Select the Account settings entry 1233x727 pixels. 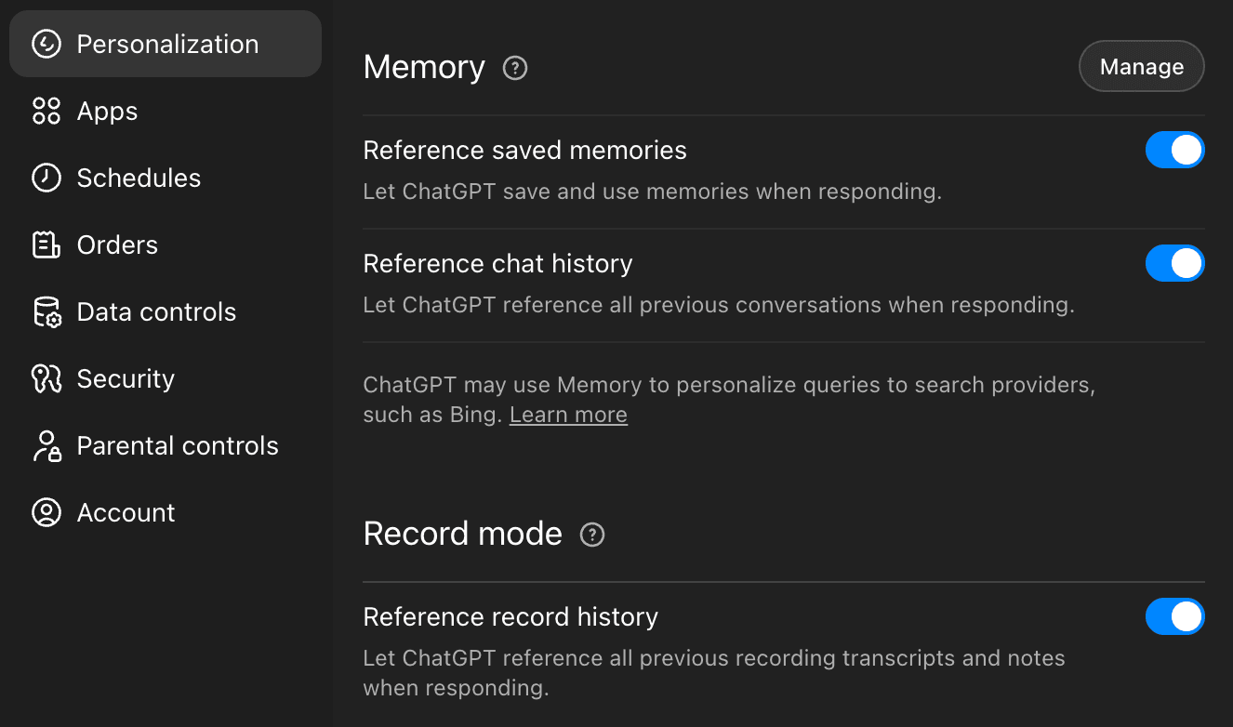coord(126,512)
